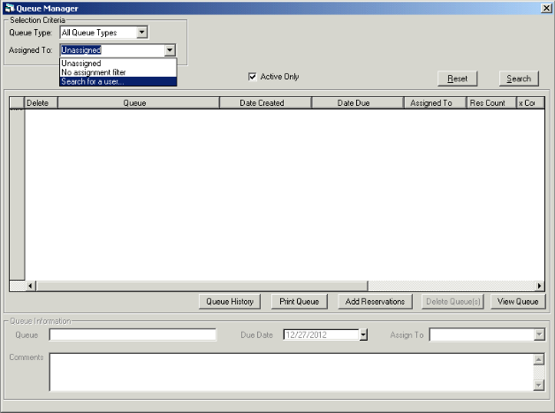
Task: Sort by the Delete column header
Action: tap(41, 102)
